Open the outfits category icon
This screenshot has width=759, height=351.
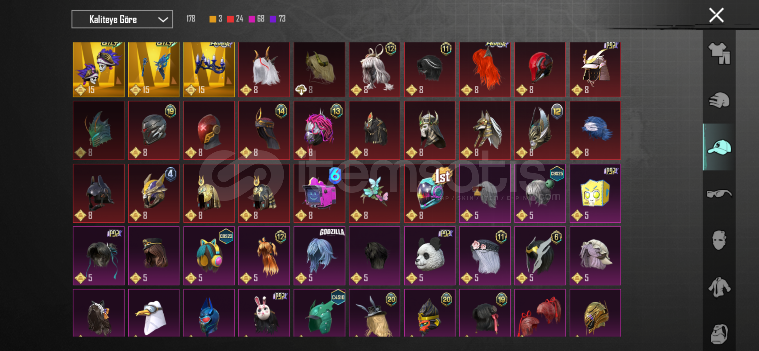[x=719, y=53]
